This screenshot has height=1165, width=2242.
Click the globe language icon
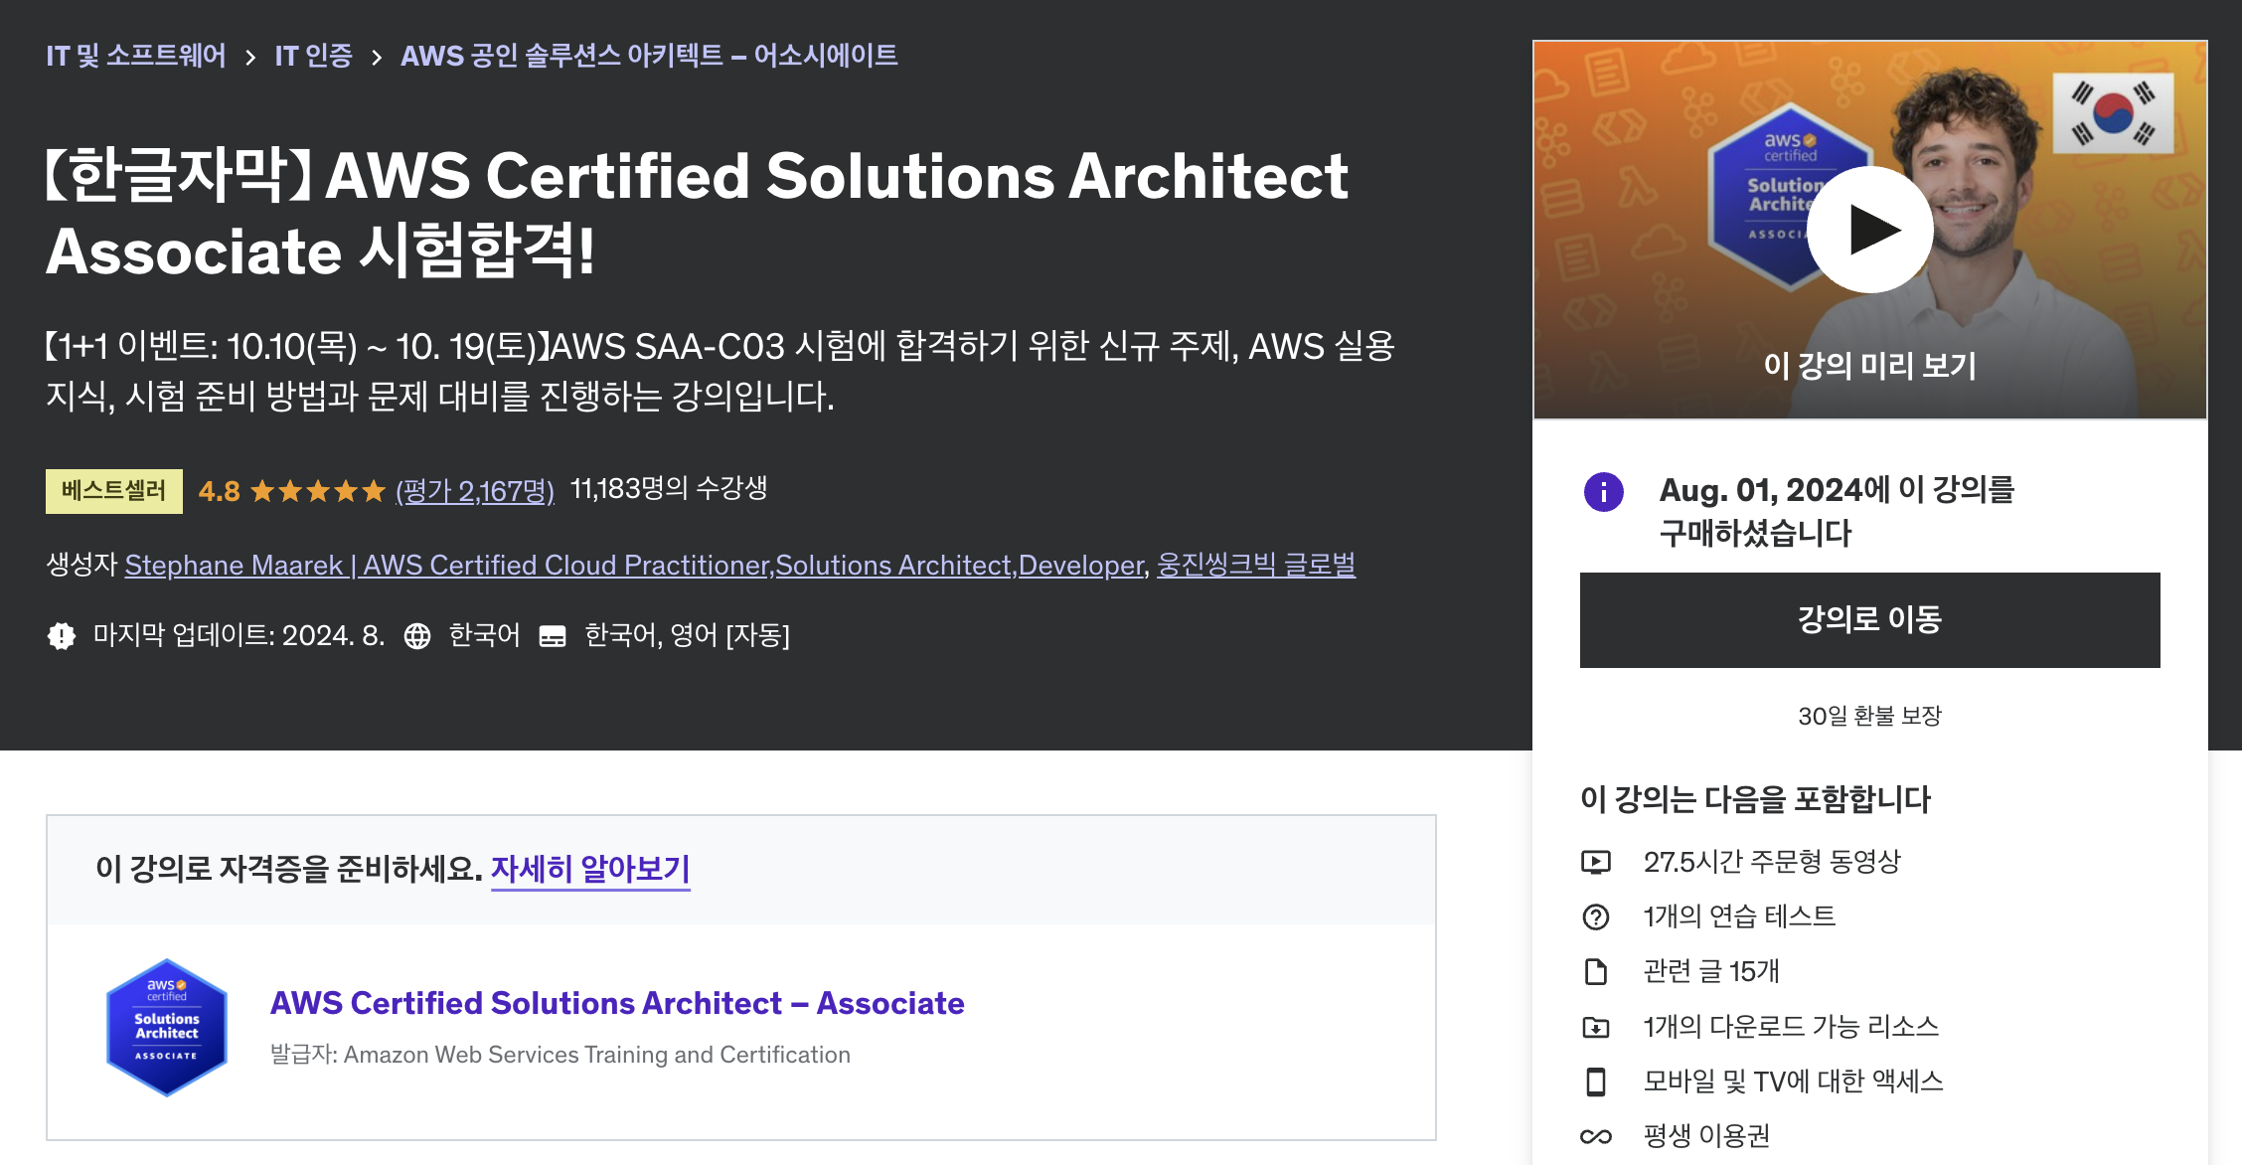[x=417, y=636]
